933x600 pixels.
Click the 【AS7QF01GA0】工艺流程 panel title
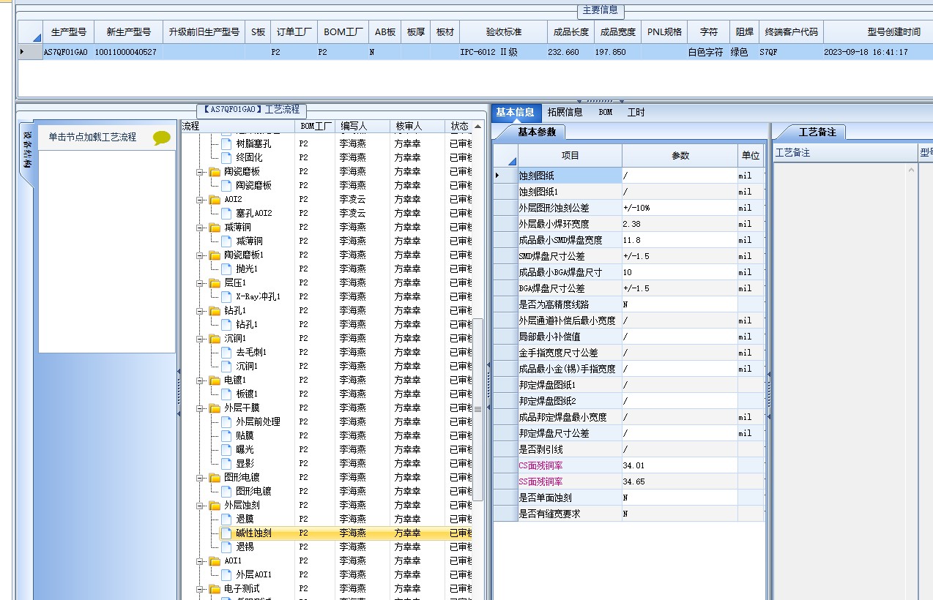point(251,110)
